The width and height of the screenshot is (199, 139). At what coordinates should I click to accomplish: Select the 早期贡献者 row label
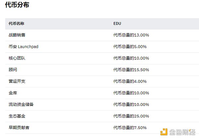click(19, 128)
